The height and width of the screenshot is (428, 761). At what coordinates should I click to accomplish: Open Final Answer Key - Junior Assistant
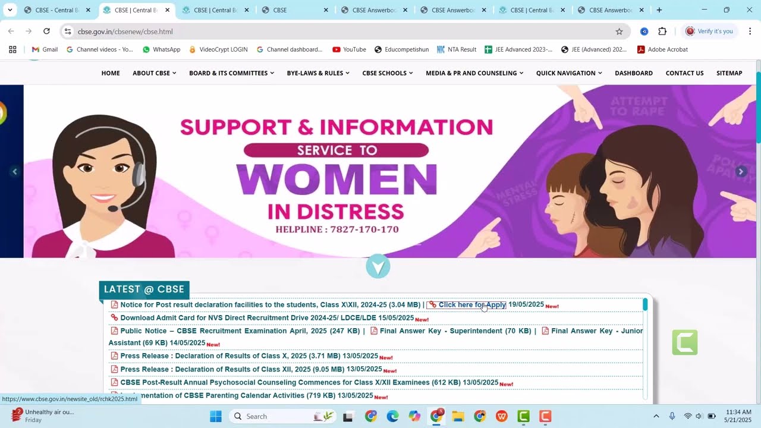click(x=376, y=337)
